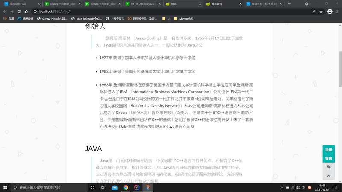Switch to the HY-fx-2年高级java tab
Image resolution: width=342 pixels, height=192 pixels.
click(144, 4)
